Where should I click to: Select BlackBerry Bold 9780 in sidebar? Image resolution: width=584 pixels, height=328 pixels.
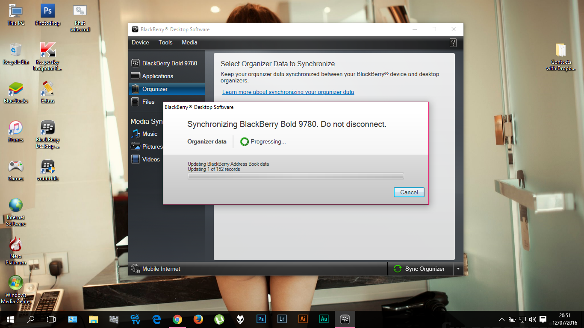point(167,63)
